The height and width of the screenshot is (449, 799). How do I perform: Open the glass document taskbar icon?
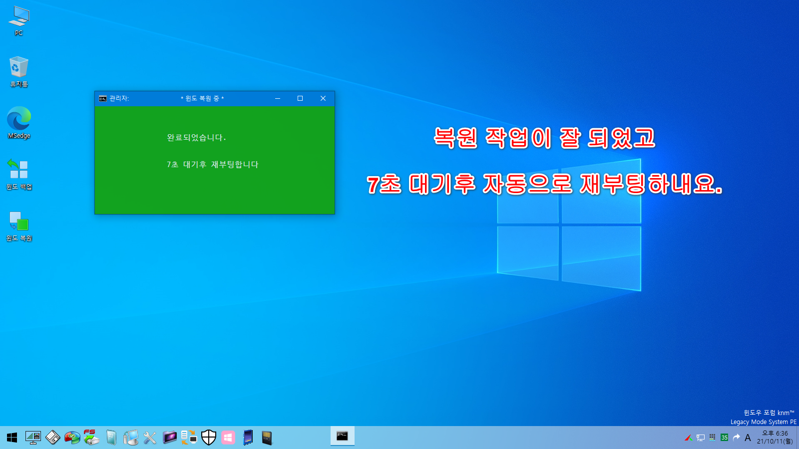coord(111,438)
